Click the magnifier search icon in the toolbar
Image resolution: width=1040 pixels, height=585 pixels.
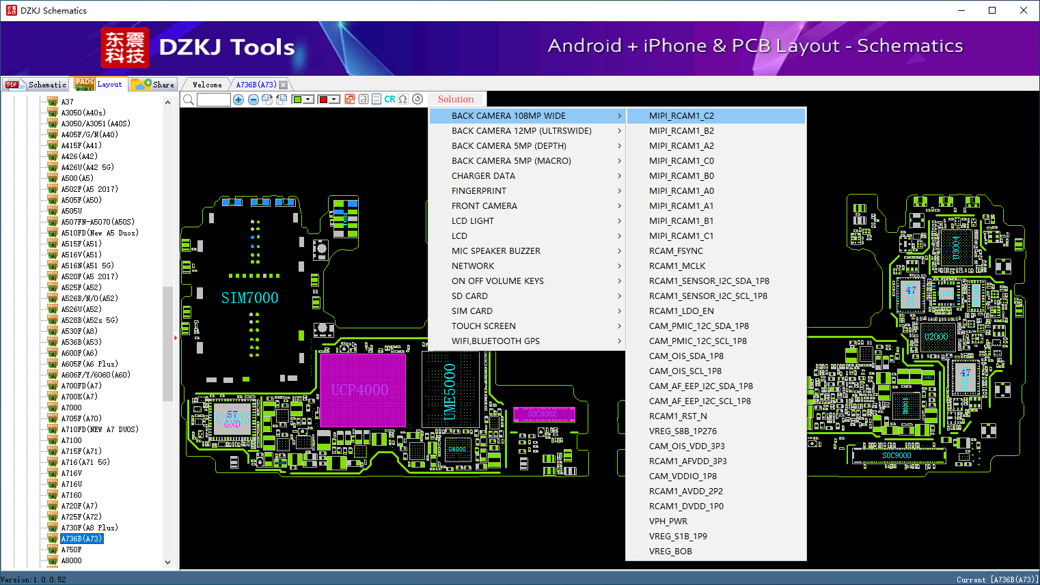pos(189,100)
